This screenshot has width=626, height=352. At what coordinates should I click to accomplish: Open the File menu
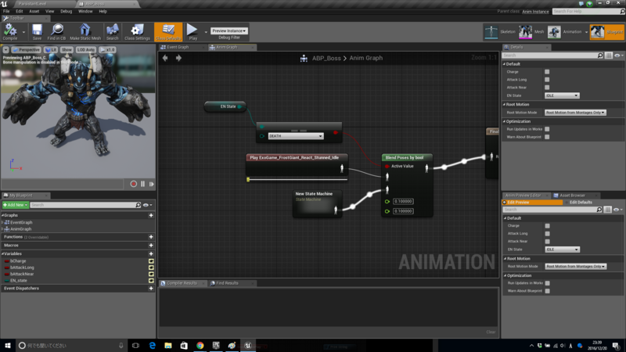6,11
